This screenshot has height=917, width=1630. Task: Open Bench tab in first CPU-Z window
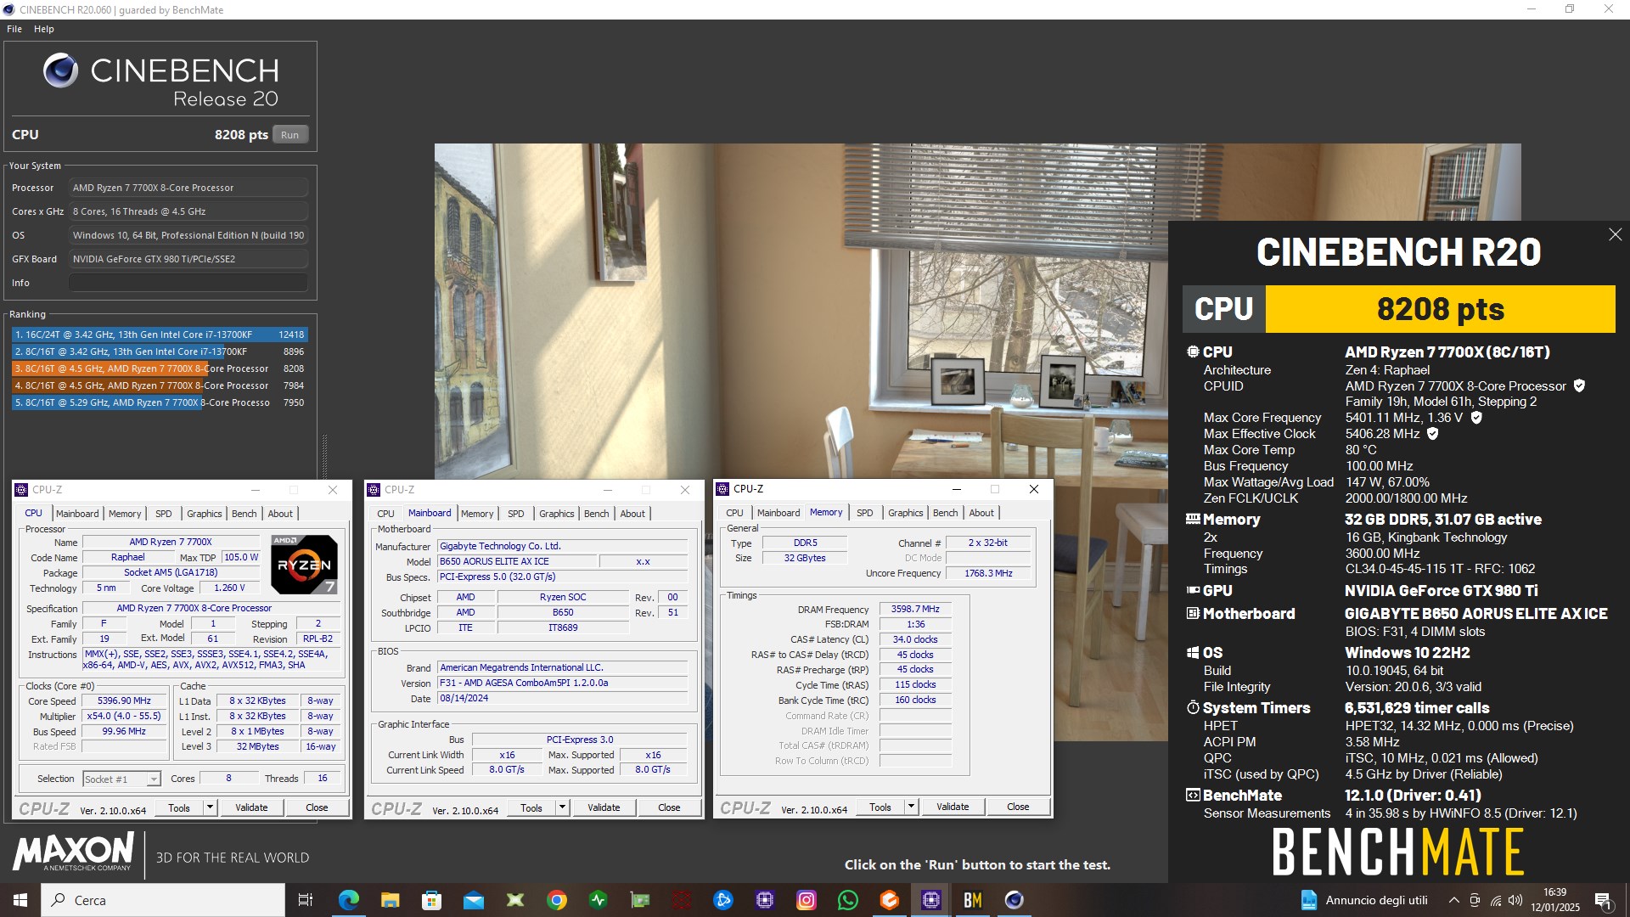(x=244, y=514)
